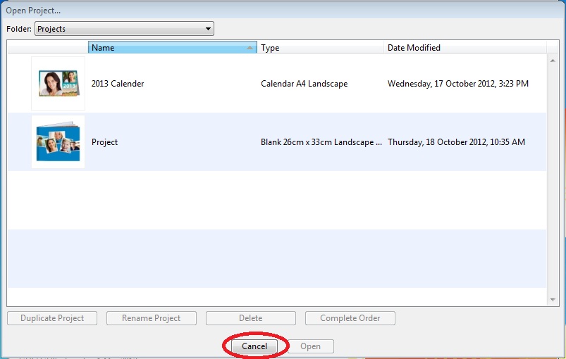Click the 'Wednesday, 17 October 2012, 3:23 PM' date

[x=458, y=84]
